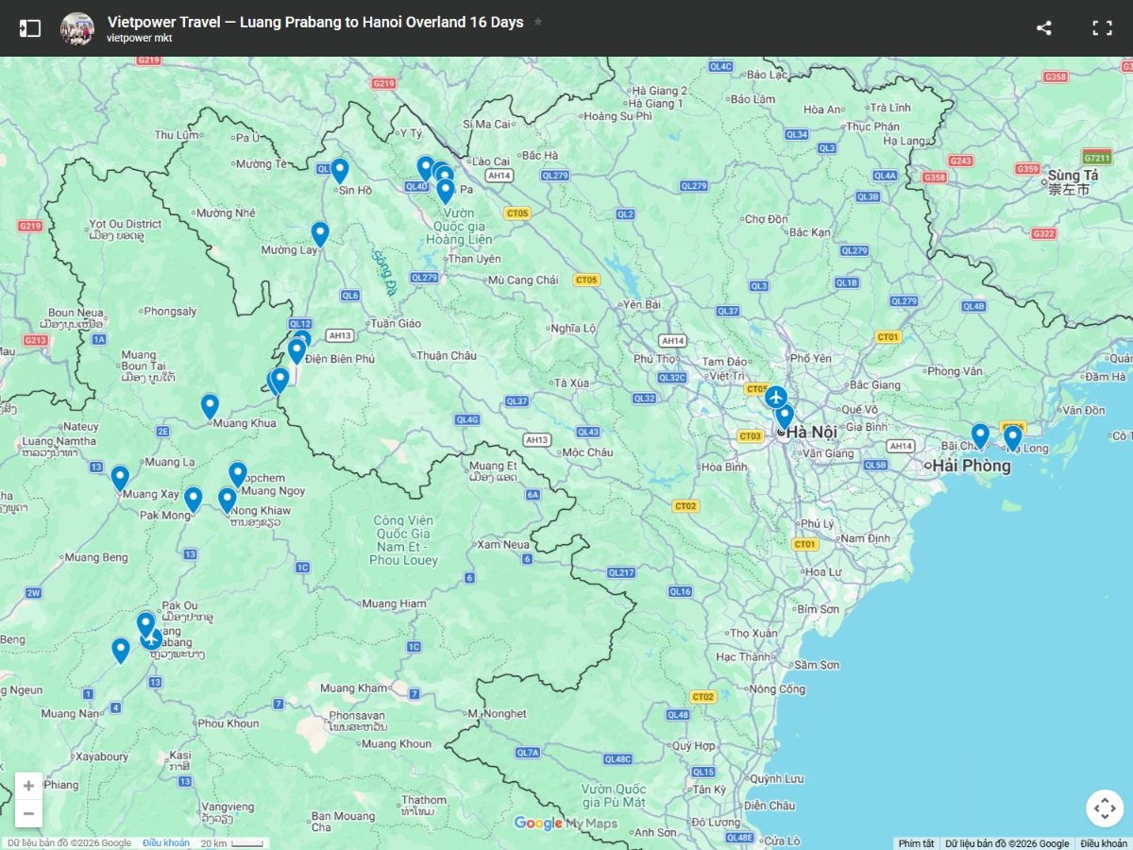
Task: Share the map using share icon
Action: 1043,28
